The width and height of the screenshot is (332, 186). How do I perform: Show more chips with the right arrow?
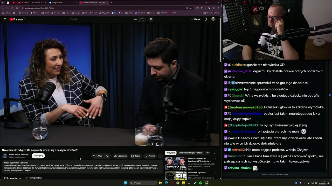click(214, 153)
